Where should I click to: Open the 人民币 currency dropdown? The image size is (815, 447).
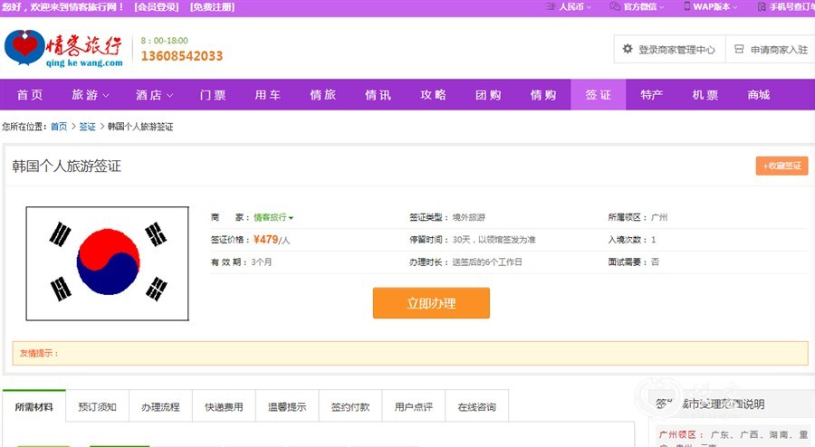click(575, 6)
